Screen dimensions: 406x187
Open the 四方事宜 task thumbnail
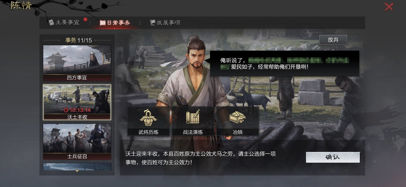tap(77, 63)
